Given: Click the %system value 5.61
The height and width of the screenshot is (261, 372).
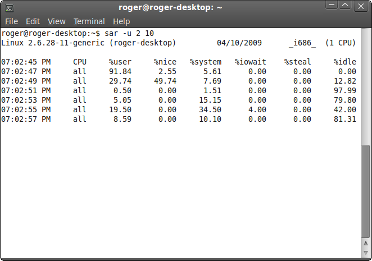Looking at the screenshot, I should (x=212, y=71).
